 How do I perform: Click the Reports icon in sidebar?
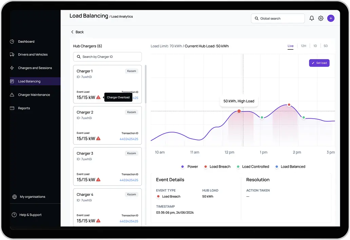pos(12,108)
